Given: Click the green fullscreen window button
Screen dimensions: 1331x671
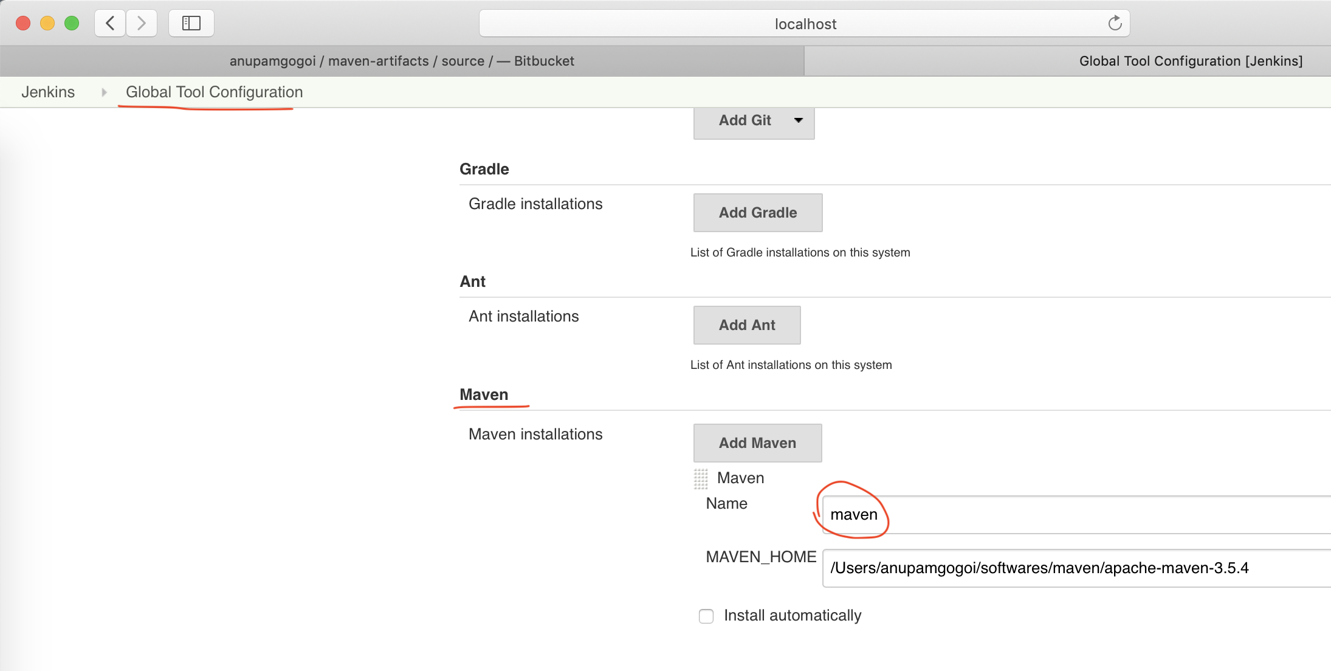Looking at the screenshot, I should [72, 24].
